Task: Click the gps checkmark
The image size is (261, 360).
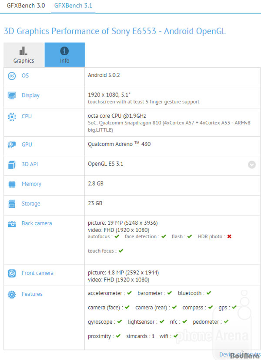Action: tap(234, 307)
